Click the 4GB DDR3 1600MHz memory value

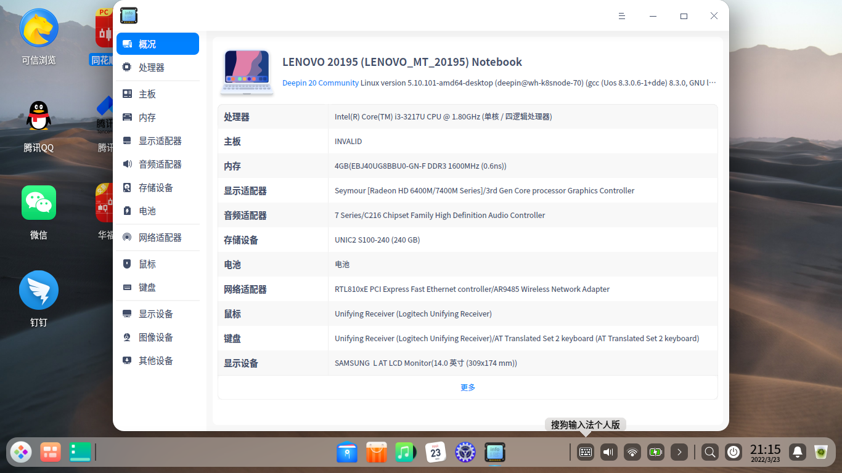[x=420, y=166]
